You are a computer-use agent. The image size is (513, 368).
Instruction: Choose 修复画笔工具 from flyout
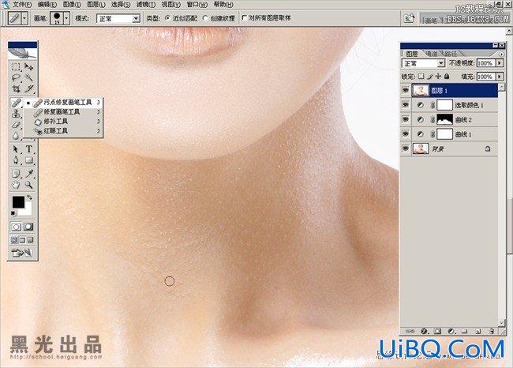coord(63,111)
